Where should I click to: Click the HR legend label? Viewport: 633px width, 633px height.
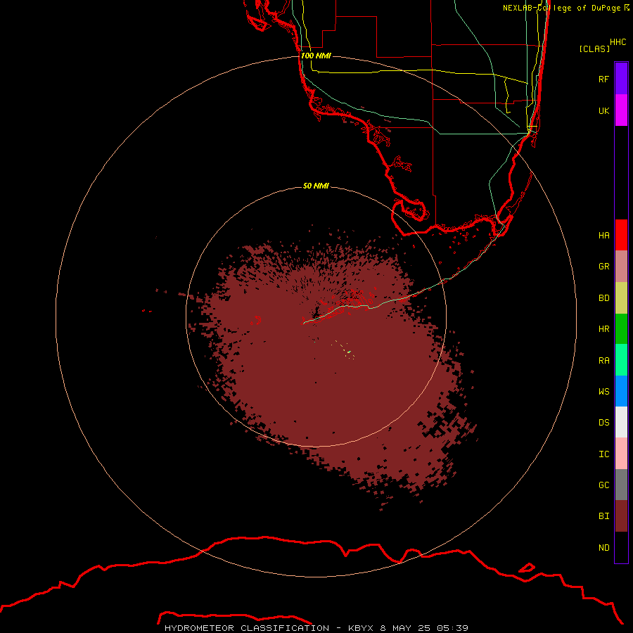click(603, 329)
